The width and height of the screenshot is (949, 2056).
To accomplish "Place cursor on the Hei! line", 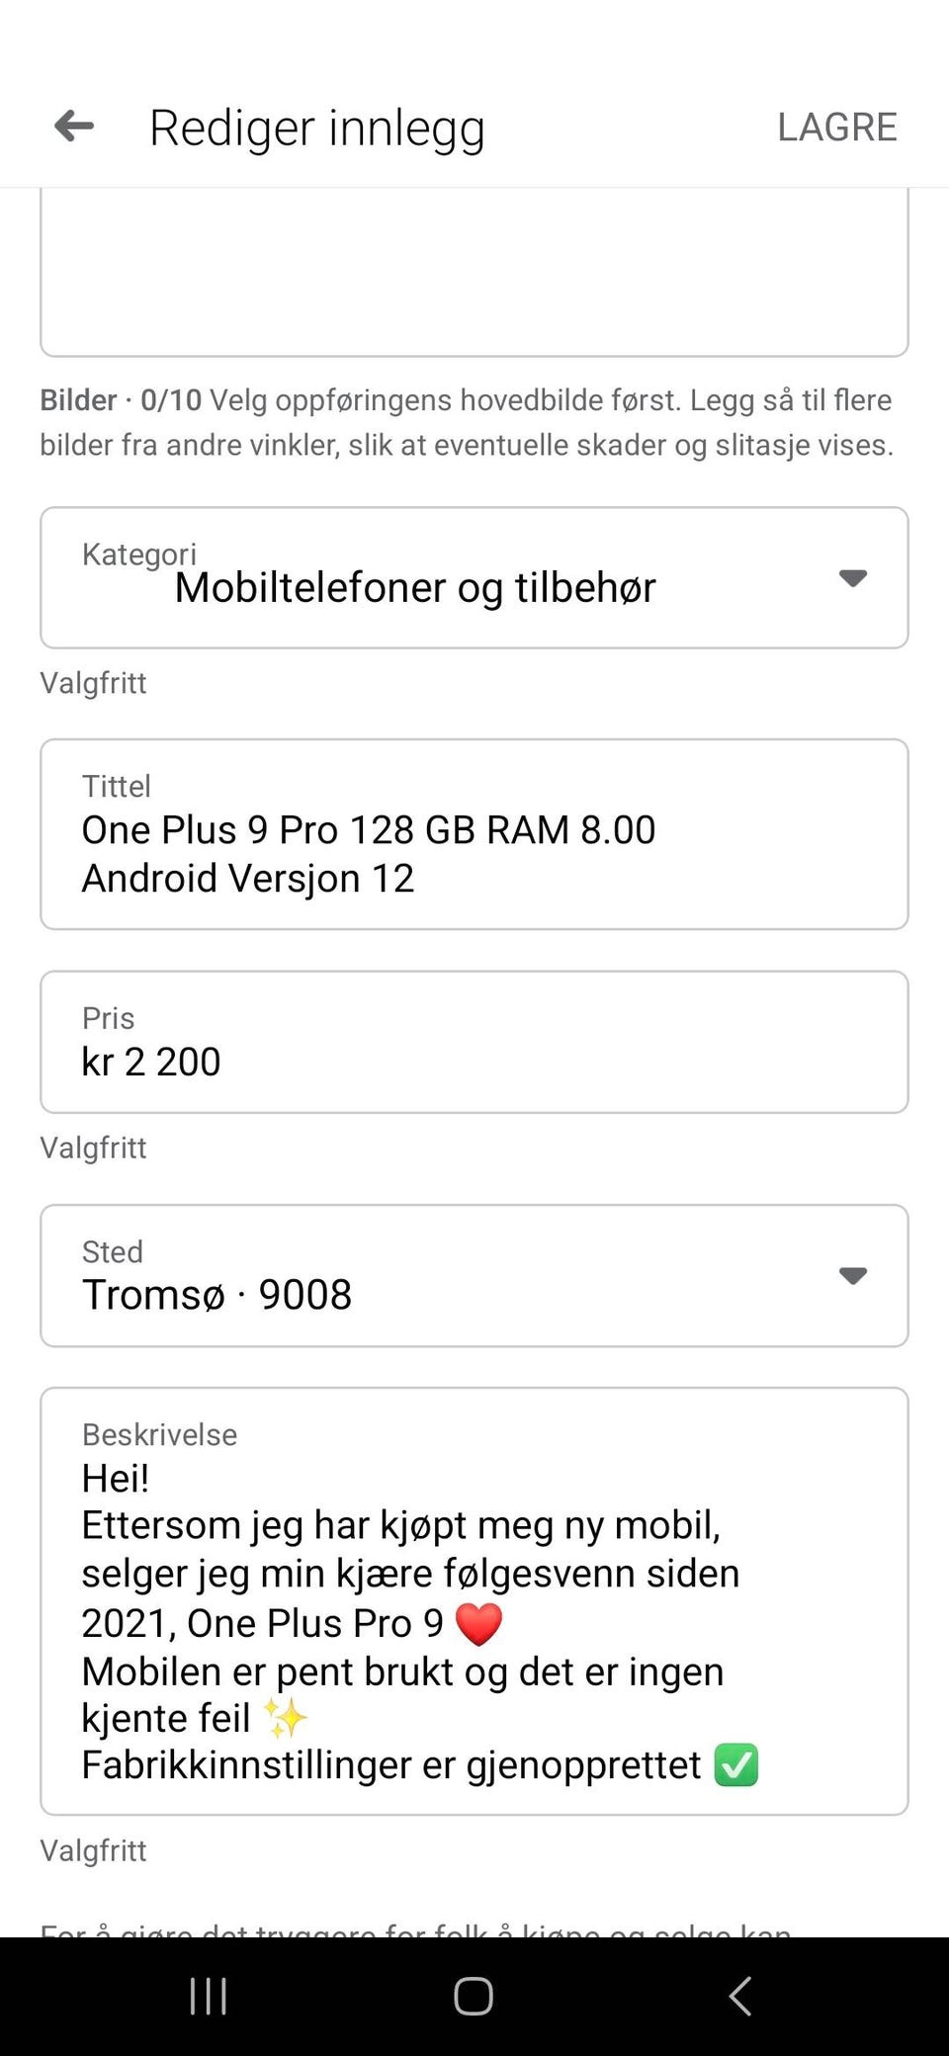I will pos(116,1479).
